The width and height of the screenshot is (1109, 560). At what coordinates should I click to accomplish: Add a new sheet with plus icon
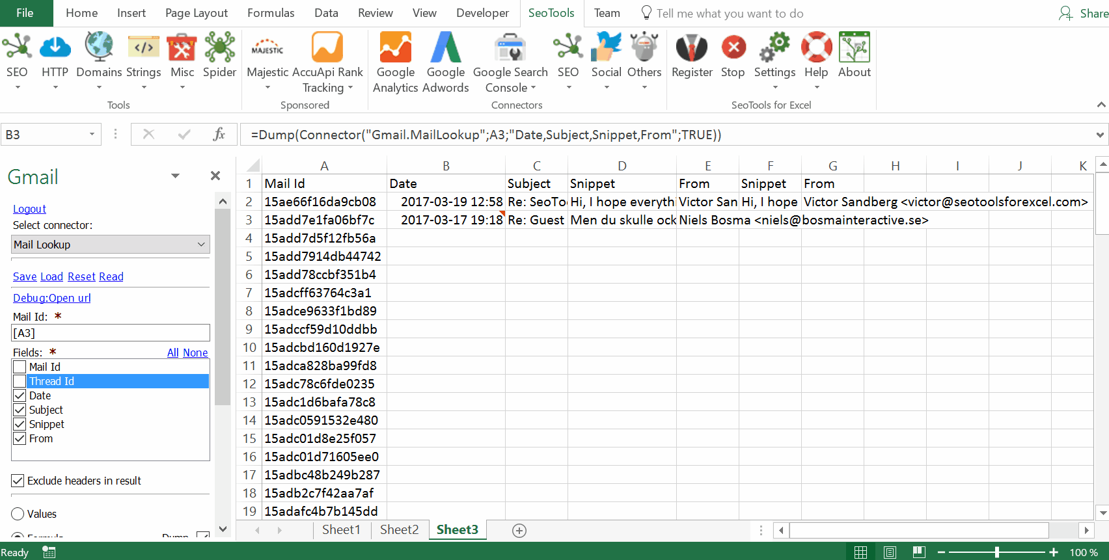[x=519, y=531]
